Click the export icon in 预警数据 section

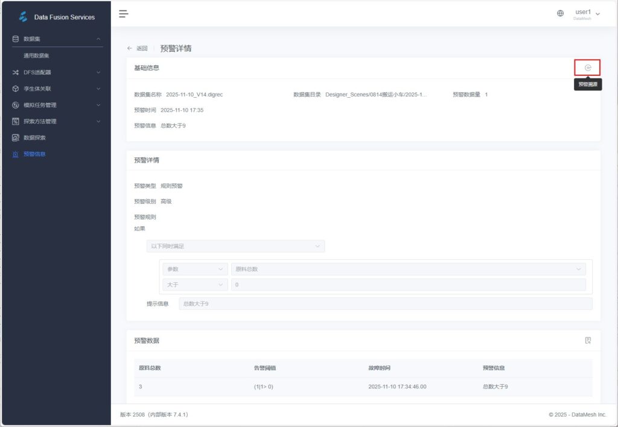(587, 340)
